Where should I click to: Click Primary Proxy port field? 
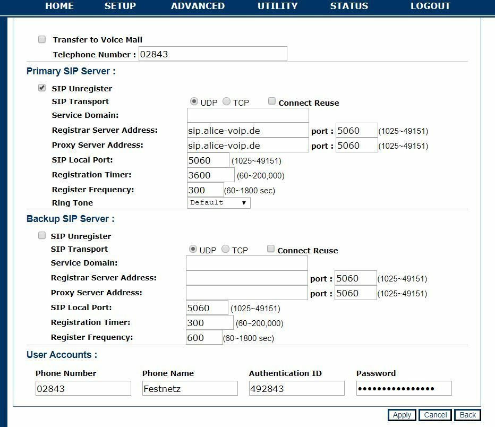pyautogui.click(x=357, y=145)
